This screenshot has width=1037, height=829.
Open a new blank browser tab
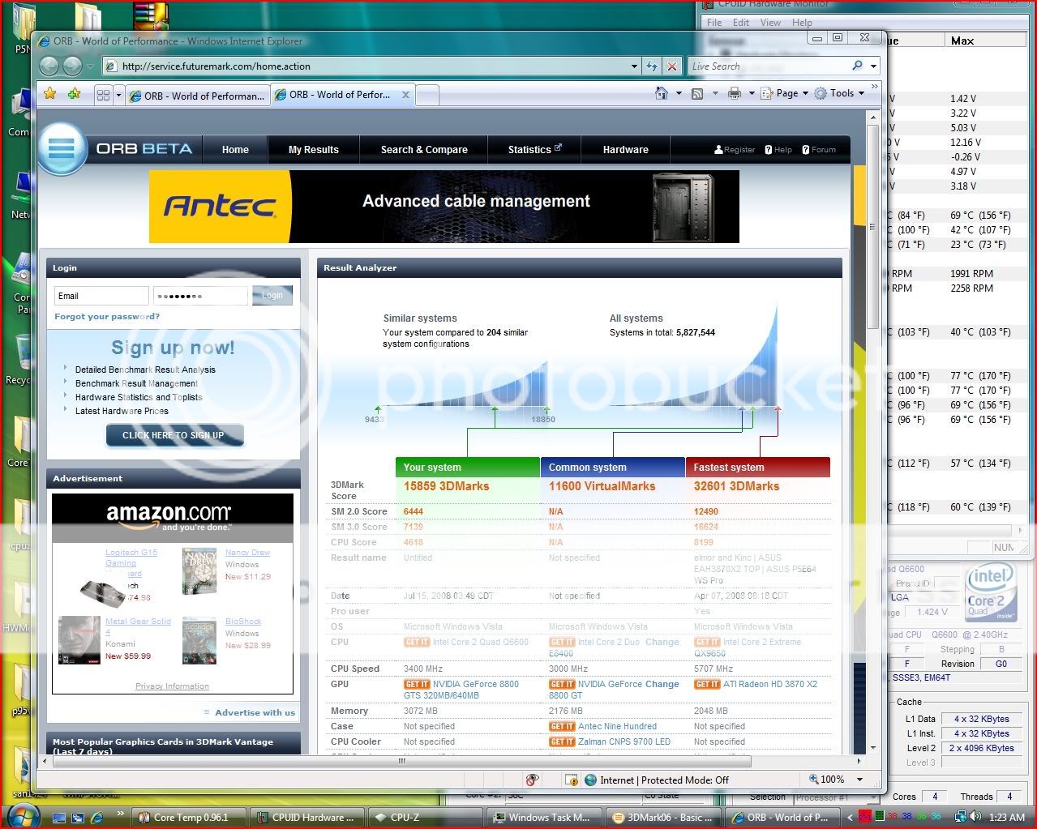427,96
